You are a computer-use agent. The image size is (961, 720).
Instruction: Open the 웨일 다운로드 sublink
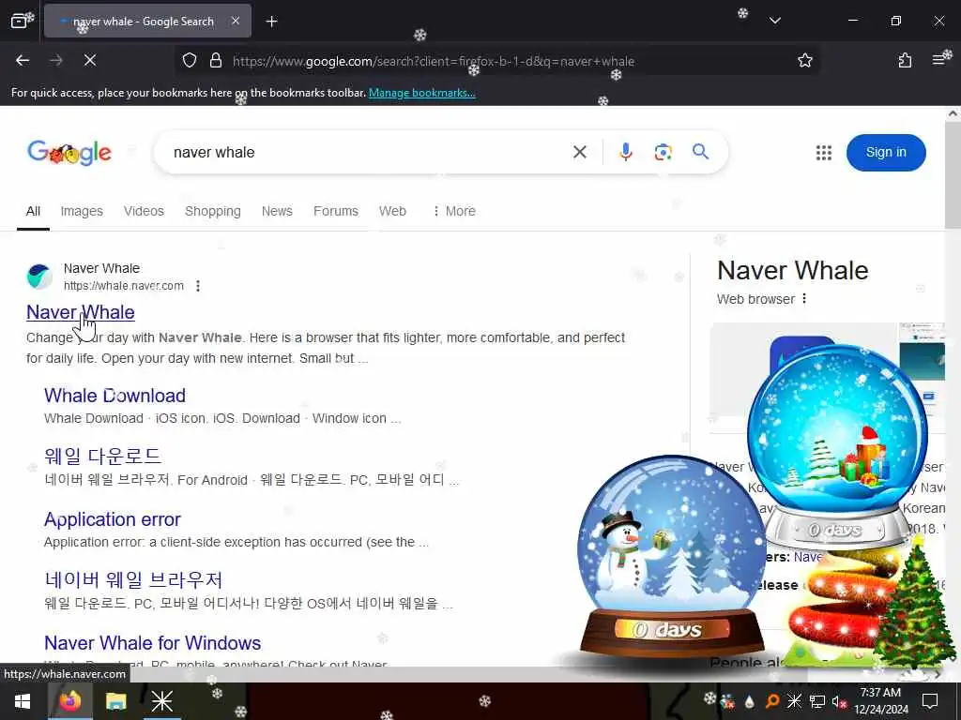click(x=102, y=457)
